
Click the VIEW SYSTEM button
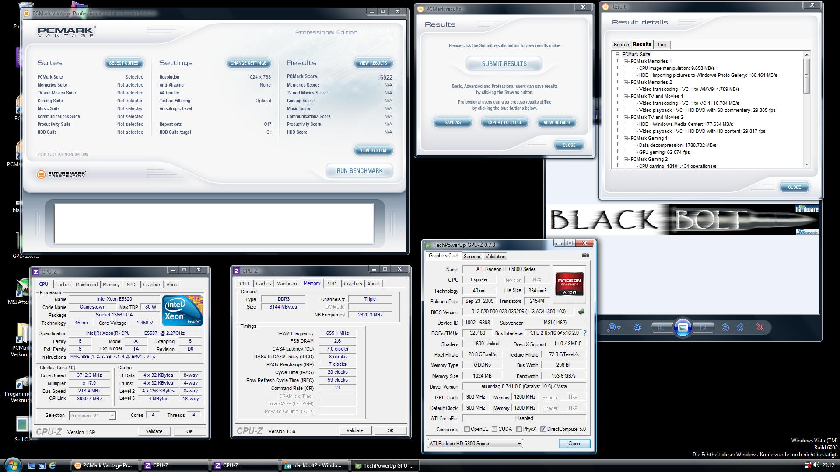373,150
